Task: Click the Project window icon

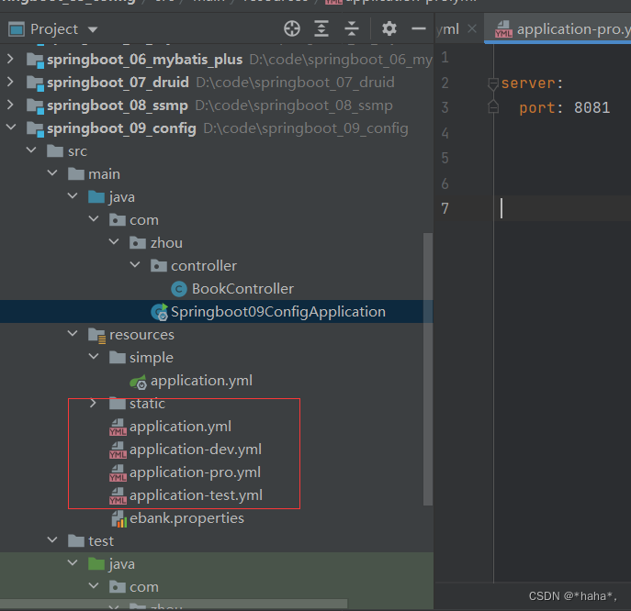Action: [x=17, y=29]
